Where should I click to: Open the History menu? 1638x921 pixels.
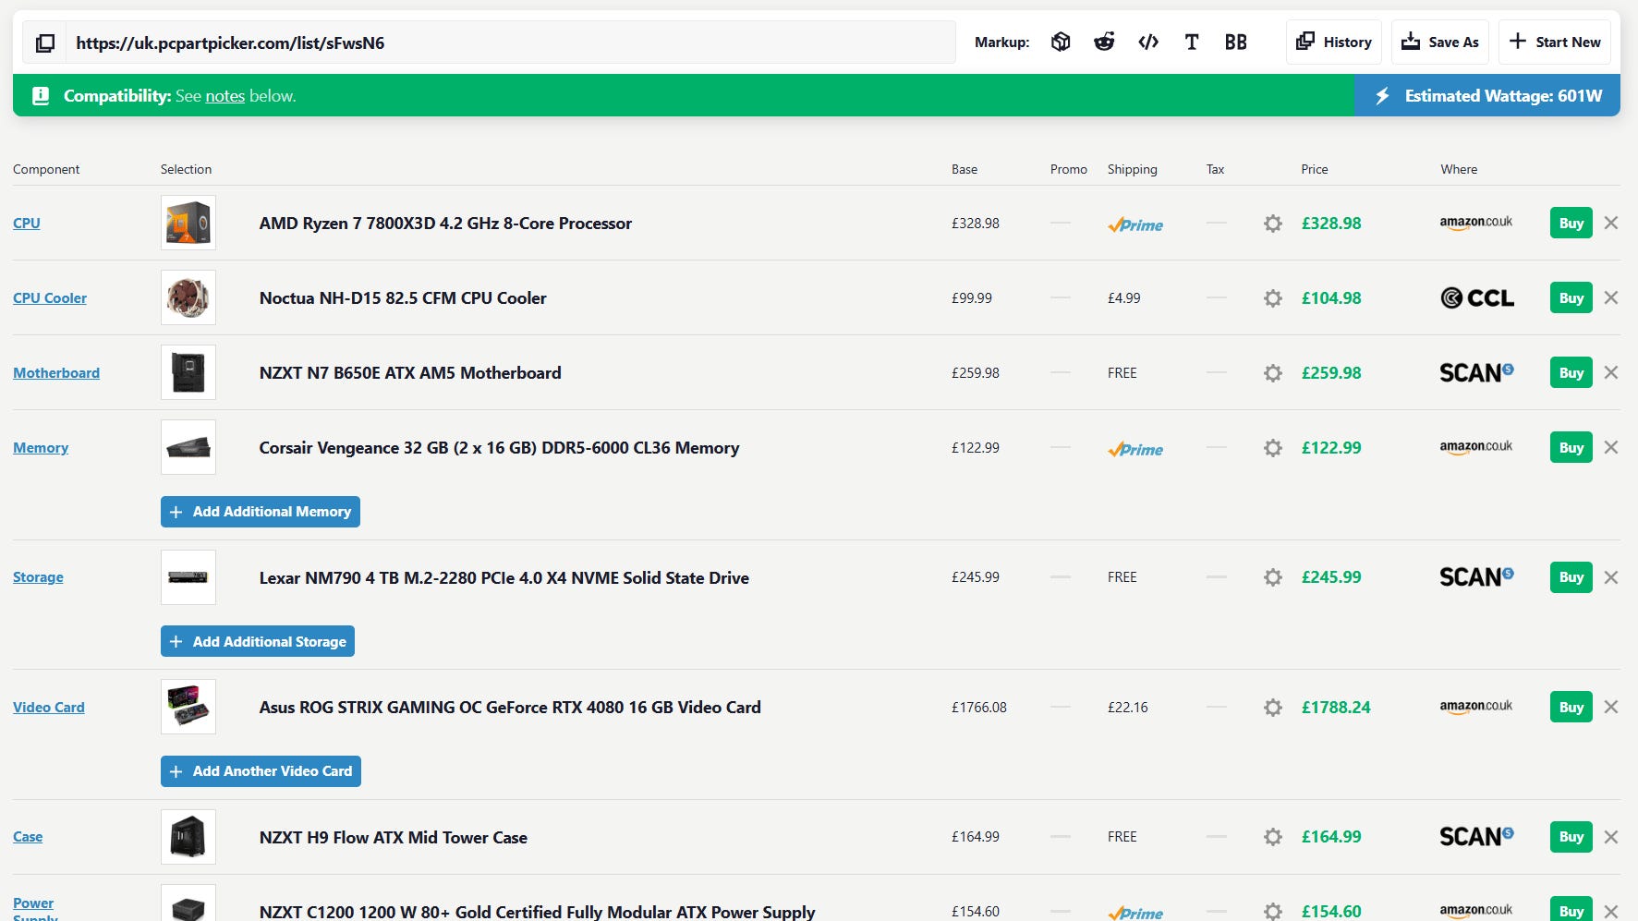tap(1333, 42)
